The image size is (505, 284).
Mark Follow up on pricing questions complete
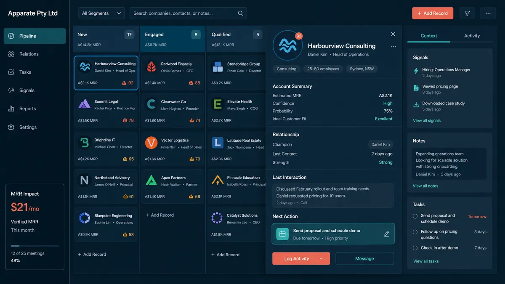pos(415,232)
